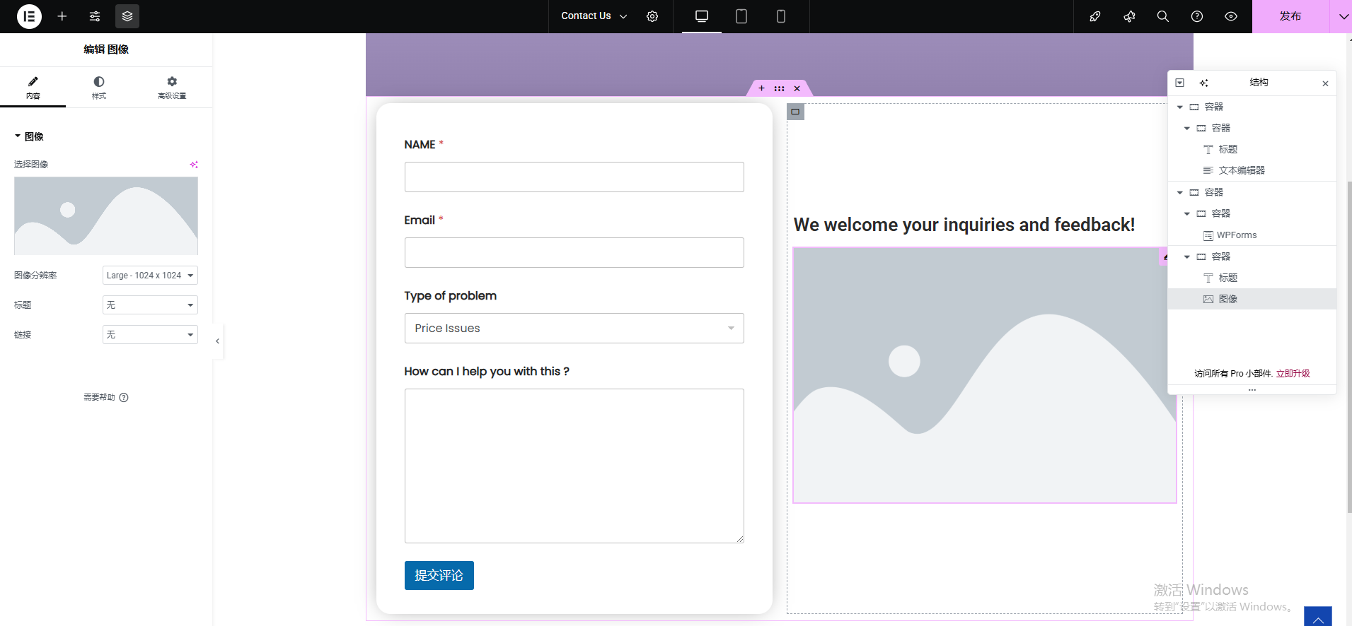Click the 发布 publish button

tap(1290, 16)
